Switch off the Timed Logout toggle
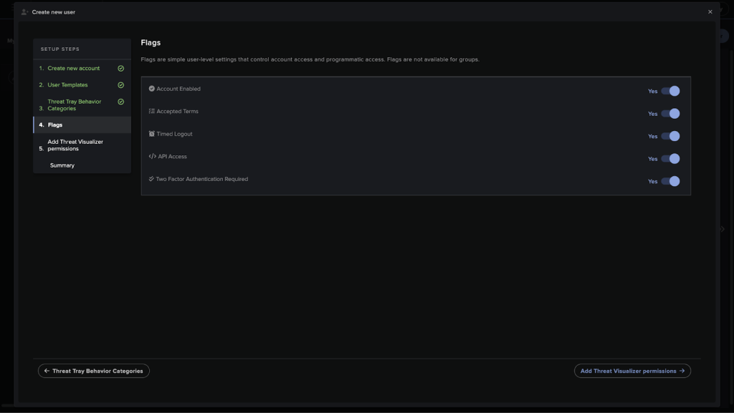This screenshot has height=413, width=734. click(670, 136)
